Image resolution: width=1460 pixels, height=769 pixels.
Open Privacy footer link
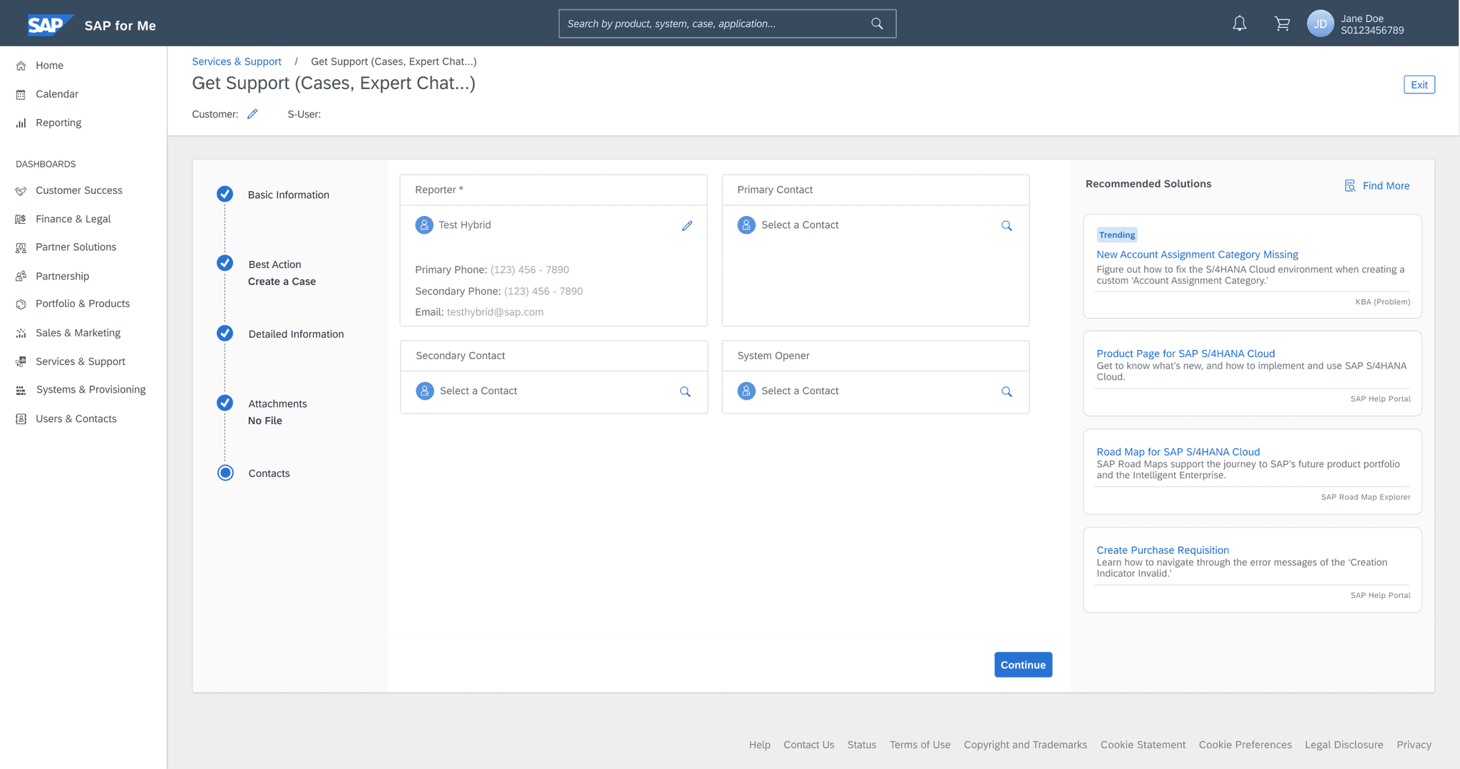pos(1414,745)
